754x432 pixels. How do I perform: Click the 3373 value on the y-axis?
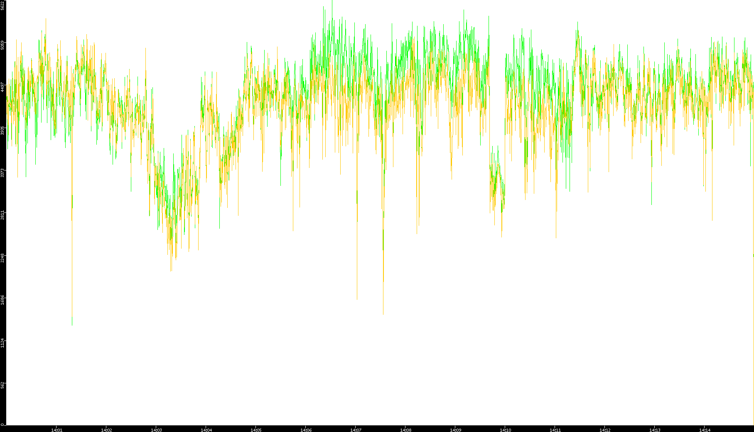[3, 172]
